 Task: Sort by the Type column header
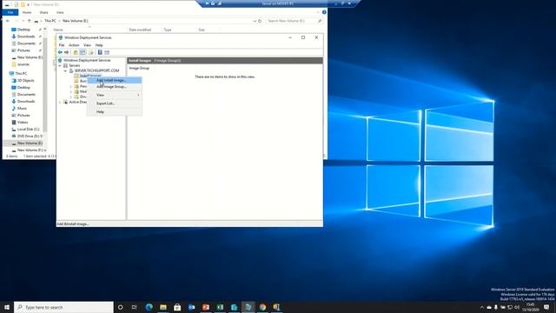pos(168,30)
